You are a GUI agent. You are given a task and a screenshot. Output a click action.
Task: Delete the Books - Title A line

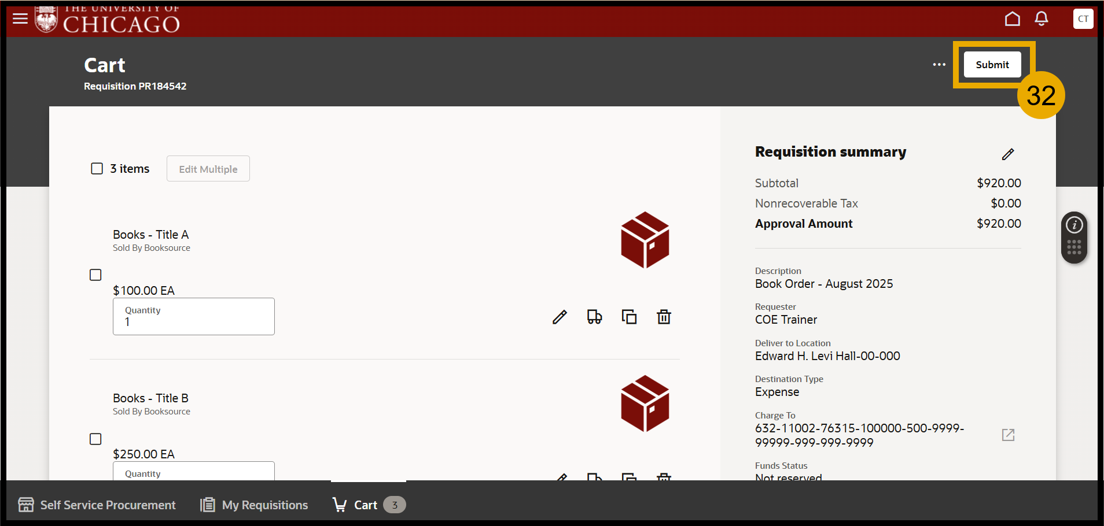point(664,317)
